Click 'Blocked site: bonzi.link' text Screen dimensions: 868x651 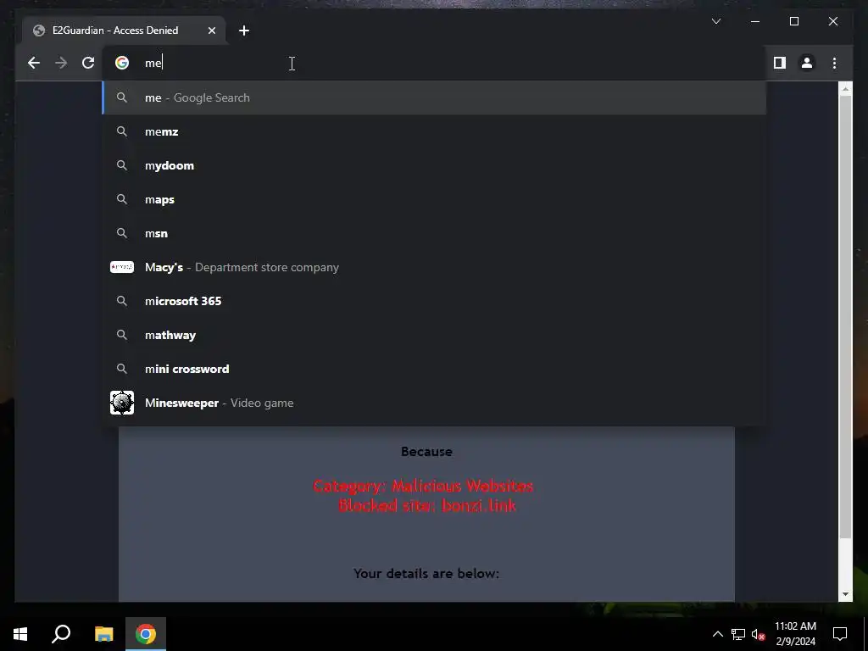(x=427, y=505)
